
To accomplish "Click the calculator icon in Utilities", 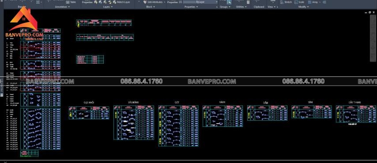I will [248, 2].
